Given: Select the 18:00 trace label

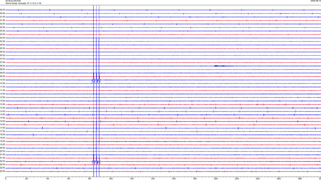Looking at the screenshot, I should [2, 135].
